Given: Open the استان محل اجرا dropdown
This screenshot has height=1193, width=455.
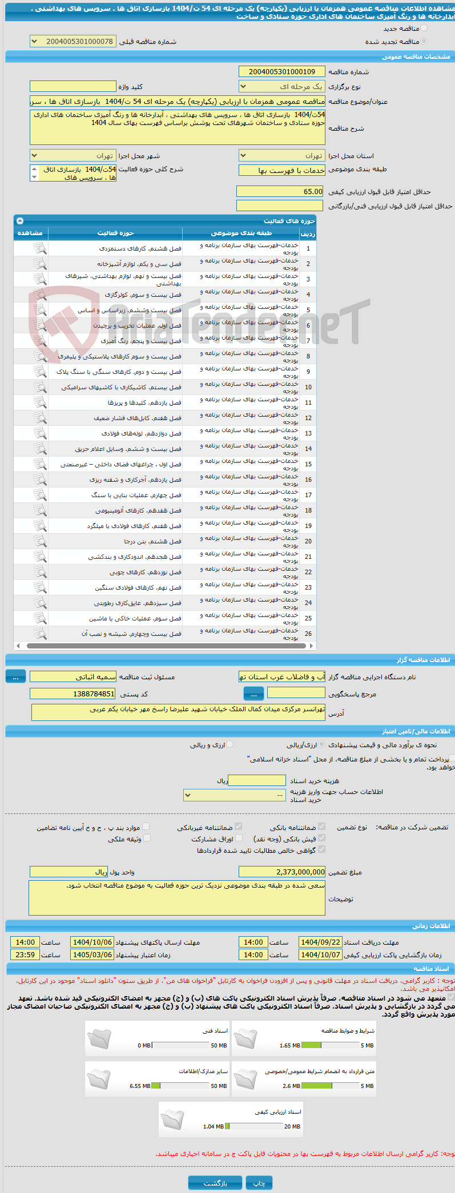Looking at the screenshot, I should [x=281, y=155].
